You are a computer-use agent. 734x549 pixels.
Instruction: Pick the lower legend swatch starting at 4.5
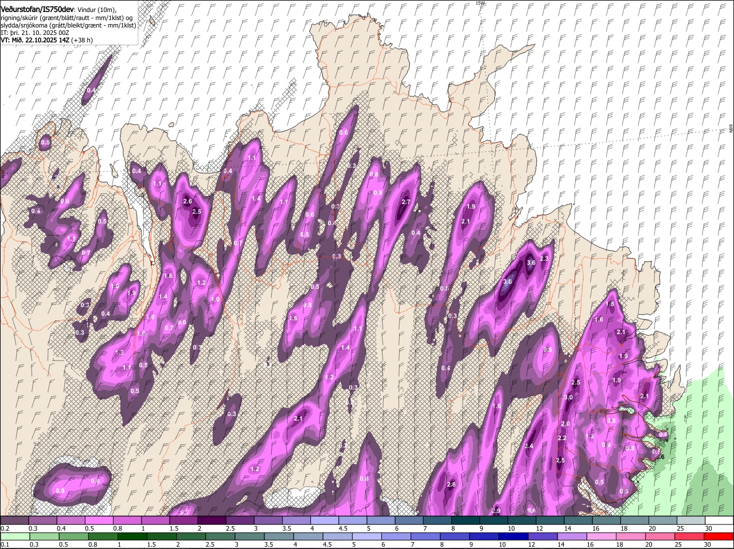click(x=337, y=537)
